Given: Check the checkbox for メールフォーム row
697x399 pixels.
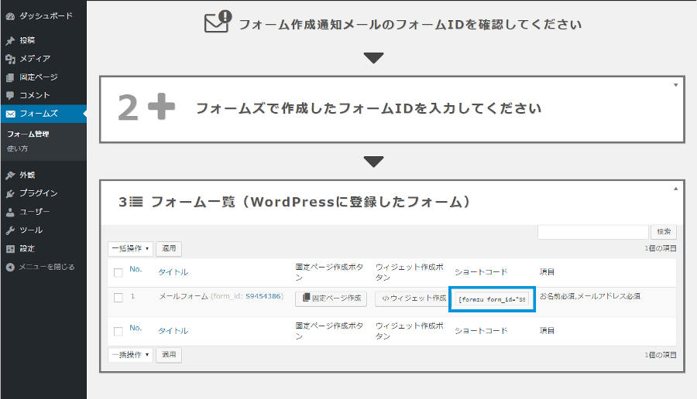Looking at the screenshot, I should coord(118,298).
